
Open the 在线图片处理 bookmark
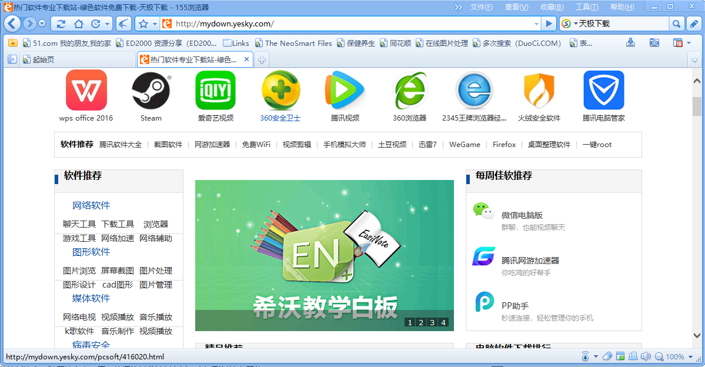442,43
